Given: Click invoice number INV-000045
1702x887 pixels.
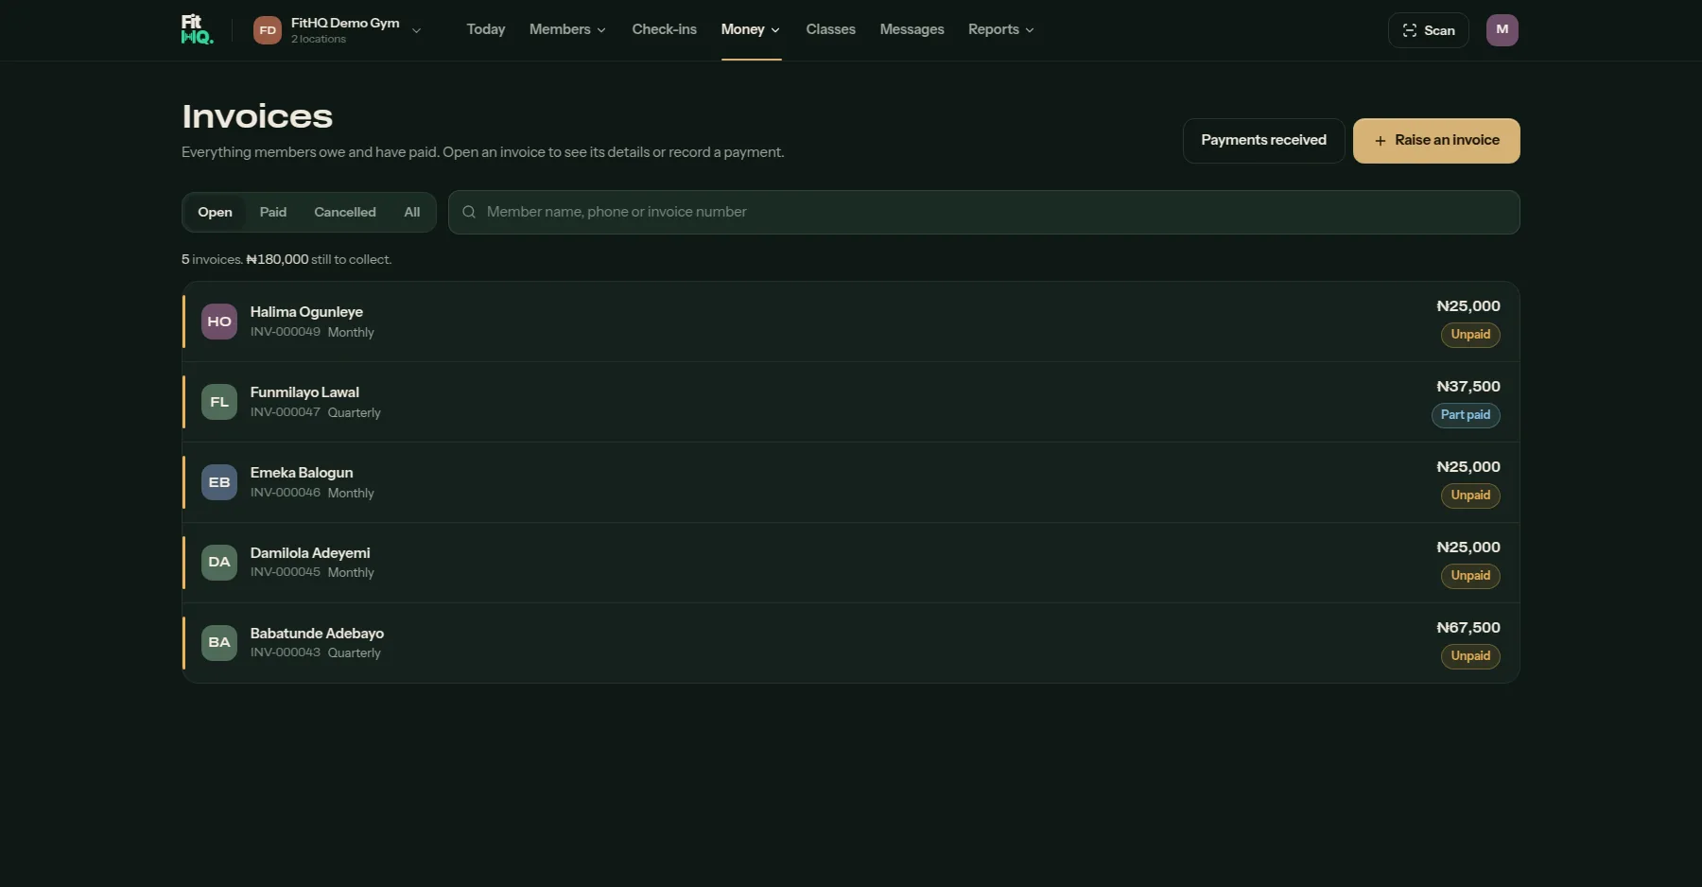Looking at the screenshot, I should (285, 572).
